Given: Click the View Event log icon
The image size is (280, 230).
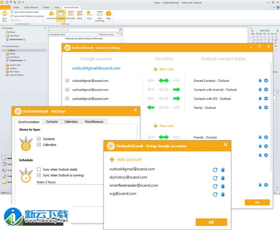Looking at the screenshot, I should 100,16.
